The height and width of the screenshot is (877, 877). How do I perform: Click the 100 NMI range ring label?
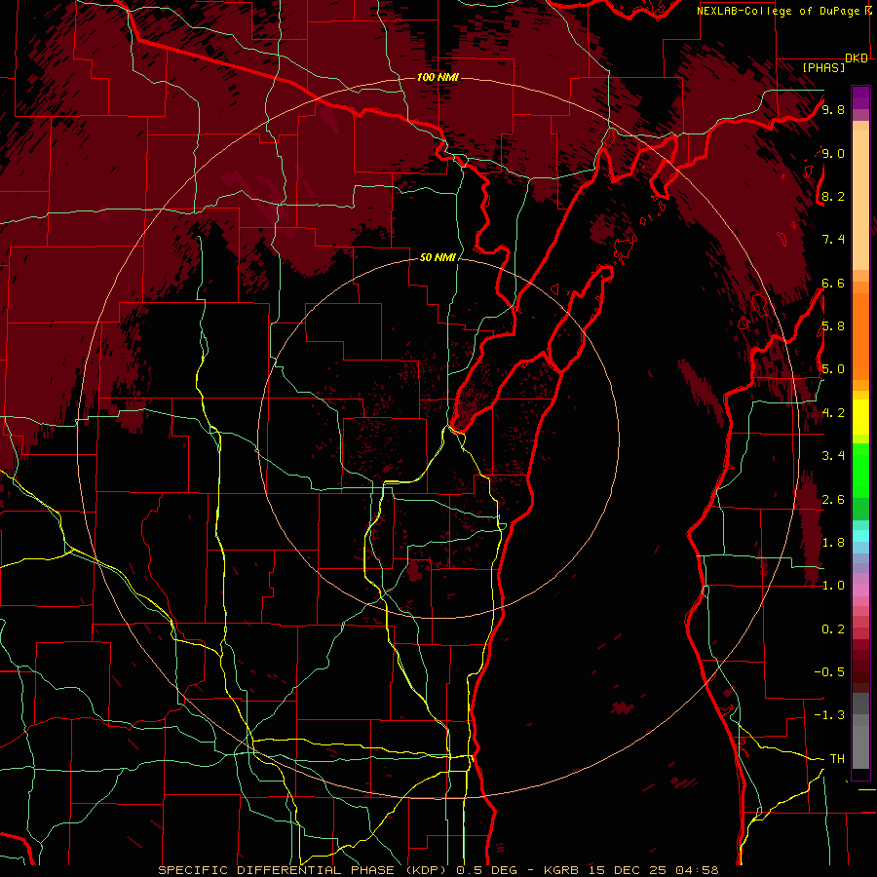tap(438, 77)
